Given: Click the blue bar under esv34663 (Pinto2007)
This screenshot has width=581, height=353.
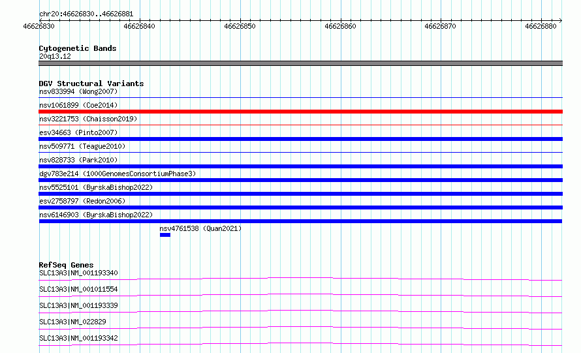Looking at the screenshot, I should pyautogui.click(x=300, y=139).
